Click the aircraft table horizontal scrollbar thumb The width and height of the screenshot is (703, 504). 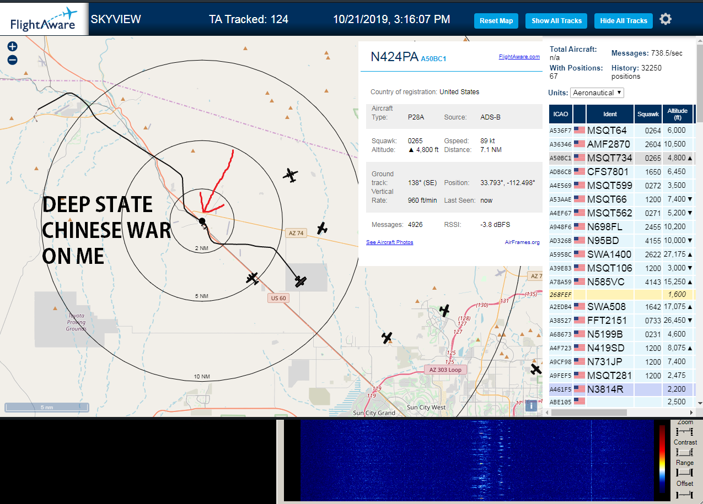coord(589,412)
